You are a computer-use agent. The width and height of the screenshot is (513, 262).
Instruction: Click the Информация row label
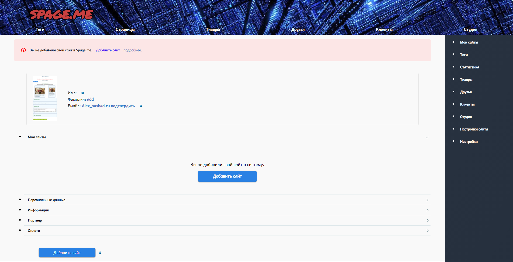coord(38,210)
